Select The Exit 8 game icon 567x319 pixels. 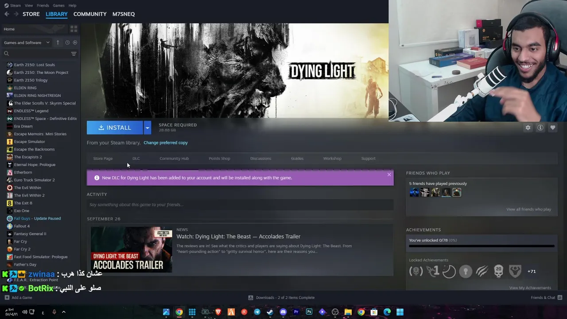pos(10,203)
